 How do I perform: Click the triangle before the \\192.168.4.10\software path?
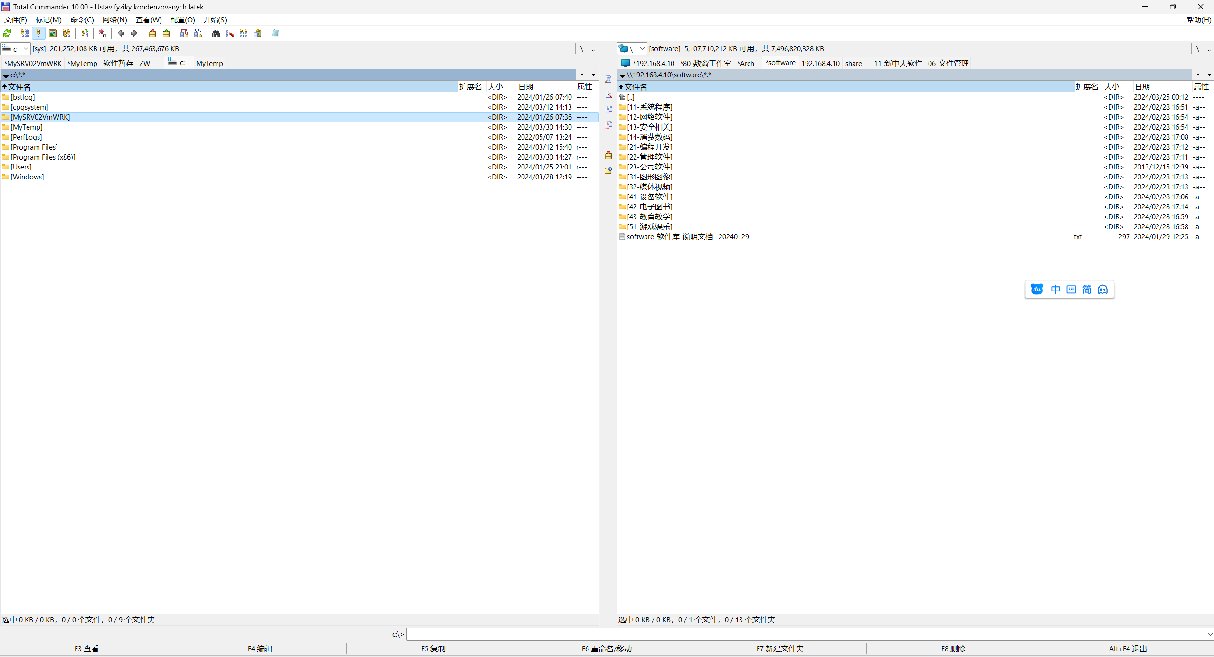point(622,75)
